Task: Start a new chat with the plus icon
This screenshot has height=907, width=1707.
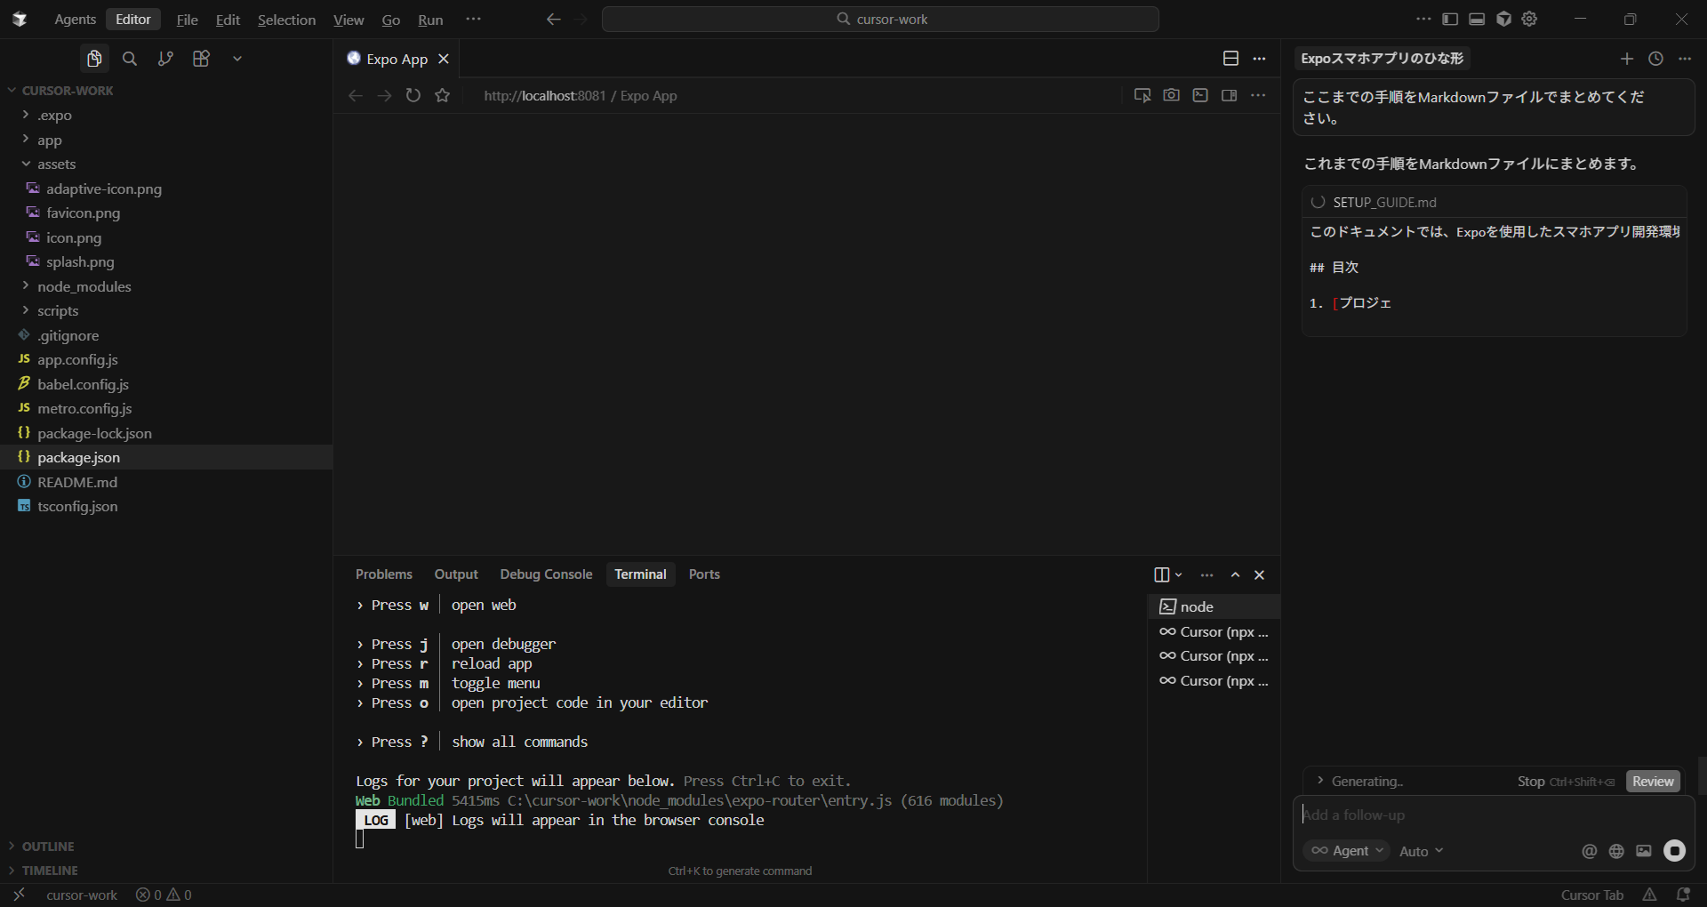Action: [1626, 59]
